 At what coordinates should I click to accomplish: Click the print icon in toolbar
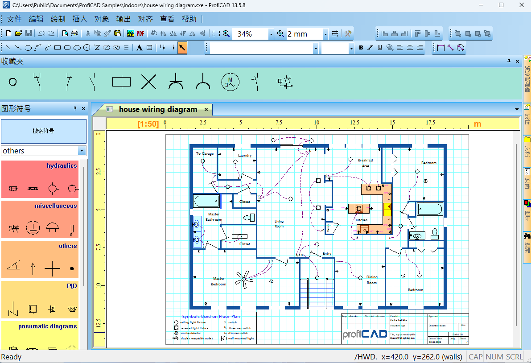74,33
